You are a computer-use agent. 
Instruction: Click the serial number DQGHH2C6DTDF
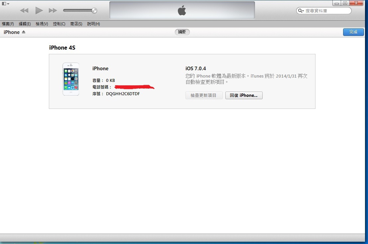(123, 94)
